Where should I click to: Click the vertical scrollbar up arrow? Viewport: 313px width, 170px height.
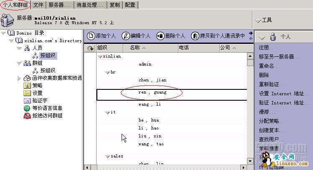coord(250,56)
